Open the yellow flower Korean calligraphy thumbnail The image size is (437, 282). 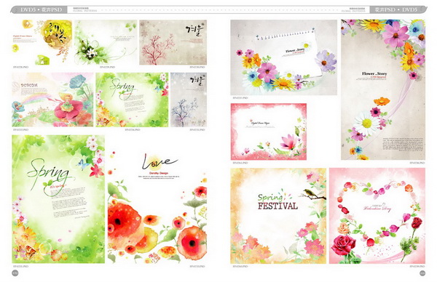[x=42, y=42]
